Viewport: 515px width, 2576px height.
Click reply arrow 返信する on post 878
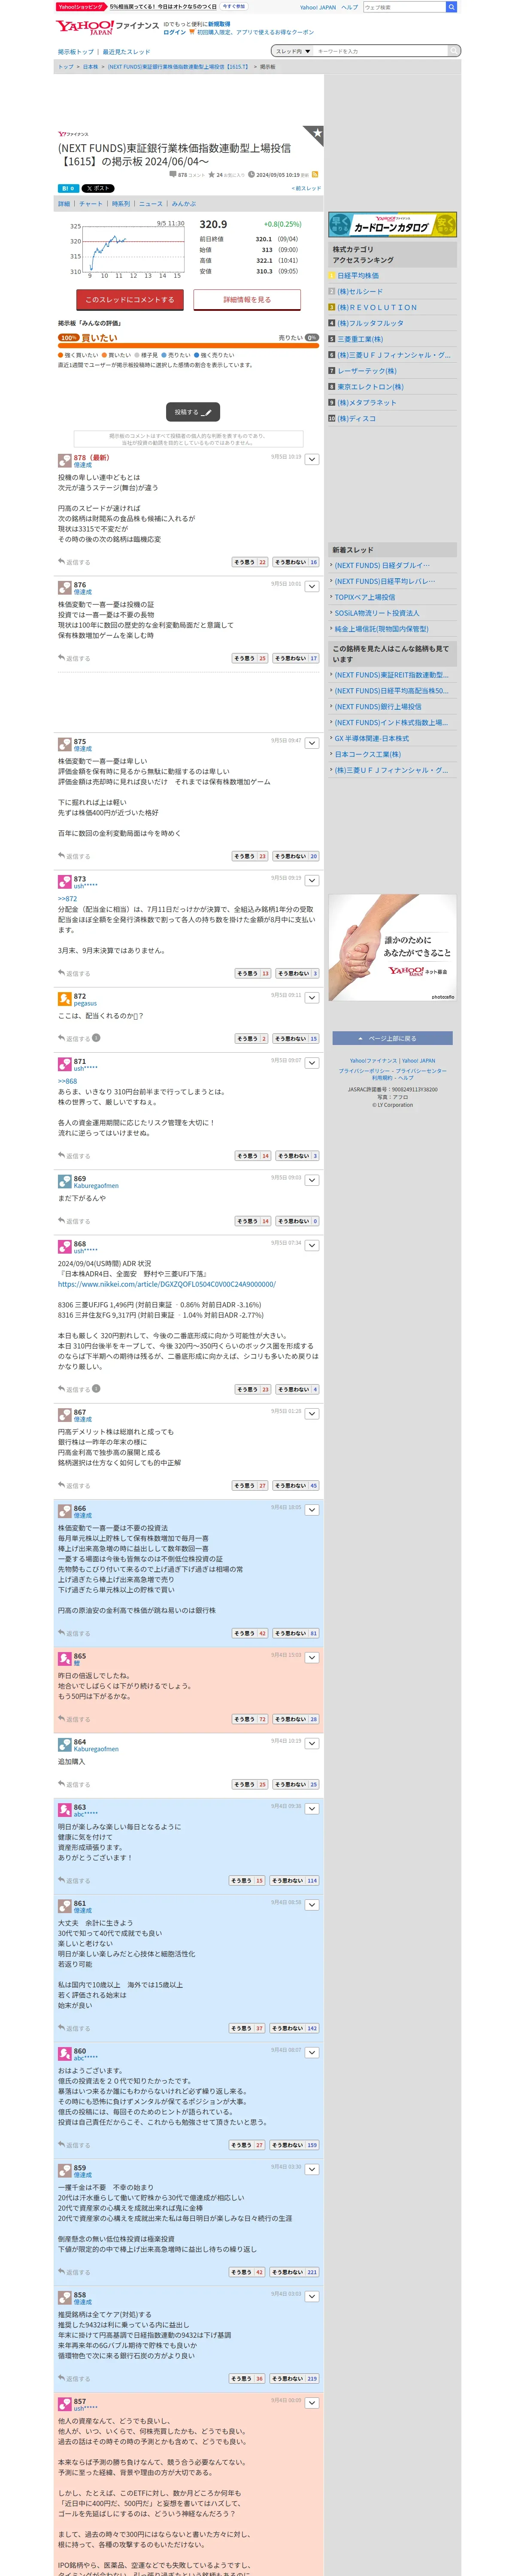[74, 562]
